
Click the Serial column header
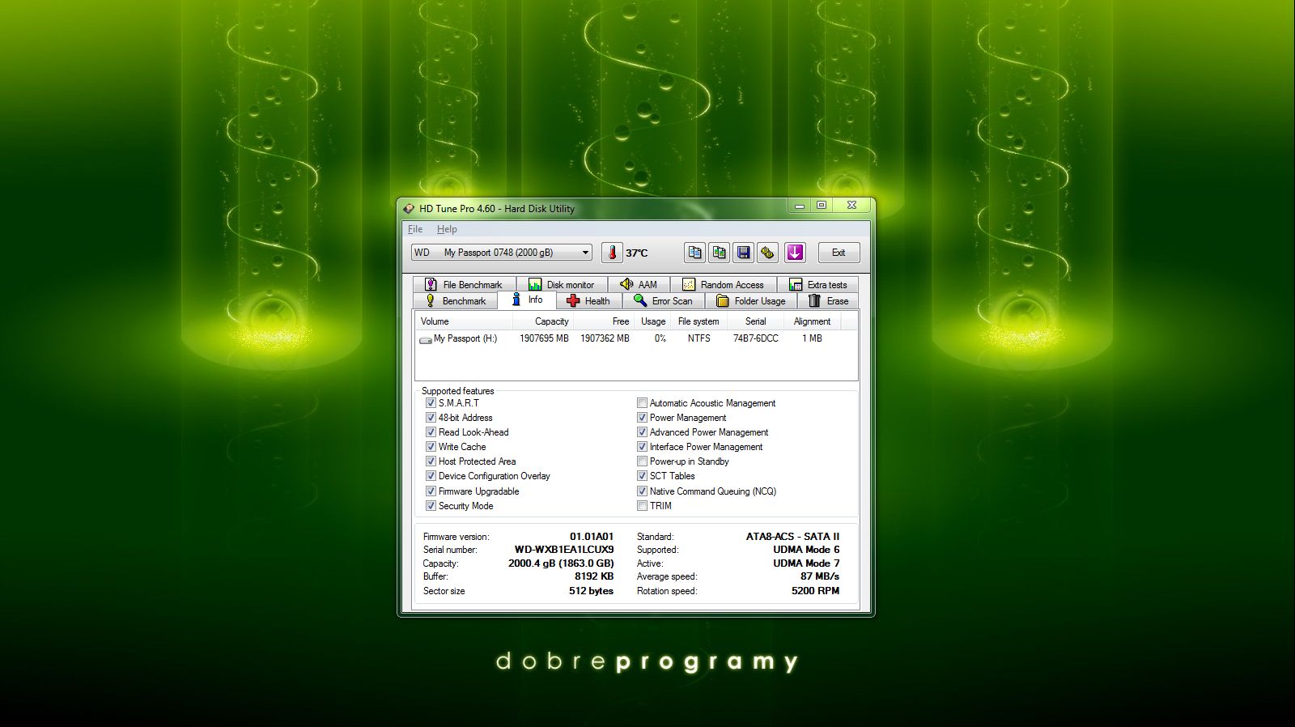756,321
